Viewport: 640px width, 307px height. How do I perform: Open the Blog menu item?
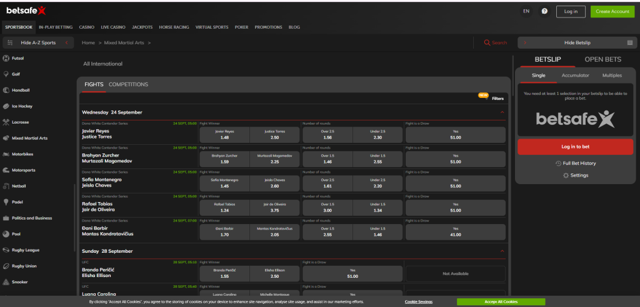[294, 27]
